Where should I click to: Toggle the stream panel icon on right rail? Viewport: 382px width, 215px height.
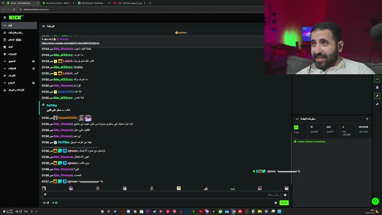click(x=377, y=79)
